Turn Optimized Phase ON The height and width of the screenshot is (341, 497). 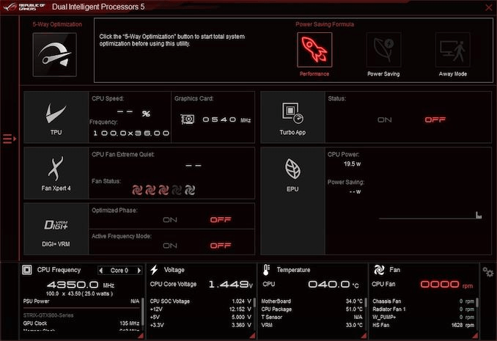click(x=170, y=219)
